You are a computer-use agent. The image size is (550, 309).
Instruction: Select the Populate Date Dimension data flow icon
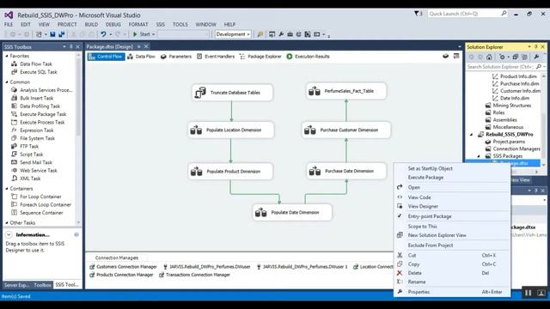coord(261,212)
